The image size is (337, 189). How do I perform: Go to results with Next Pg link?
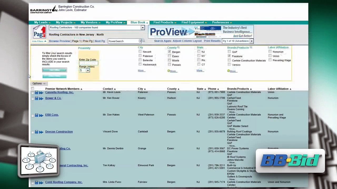tap(100, 41)
